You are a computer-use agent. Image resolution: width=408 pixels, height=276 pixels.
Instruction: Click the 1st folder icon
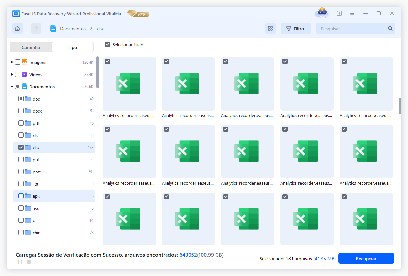(x=28, y=184)
